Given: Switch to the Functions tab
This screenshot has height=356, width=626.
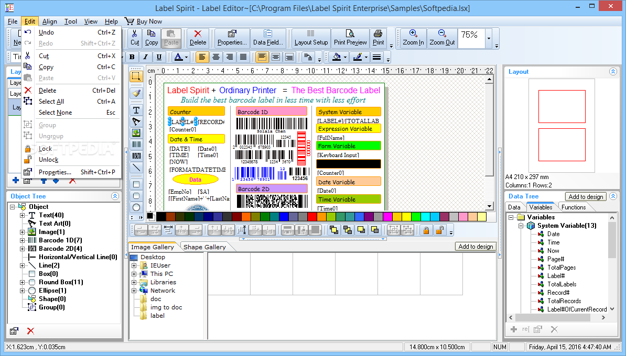Looking at the screenshot, I should 573,207.
